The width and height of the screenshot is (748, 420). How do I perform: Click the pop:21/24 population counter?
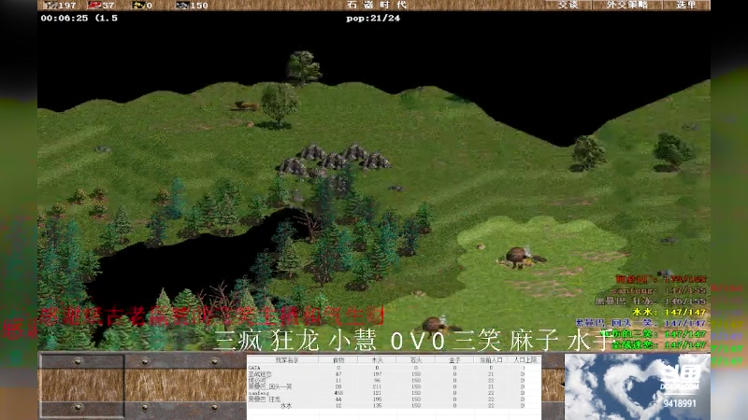[x=373, y=18]
